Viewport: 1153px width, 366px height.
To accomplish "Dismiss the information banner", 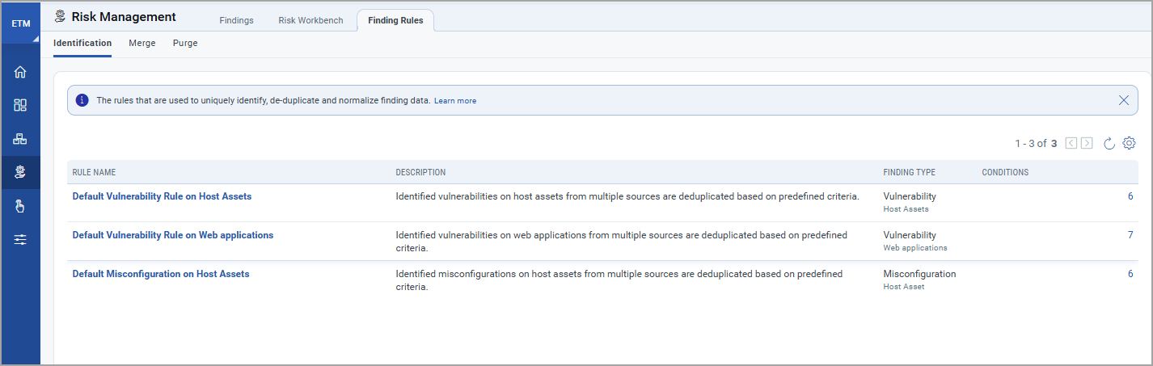I will [x=1123, y=101].
